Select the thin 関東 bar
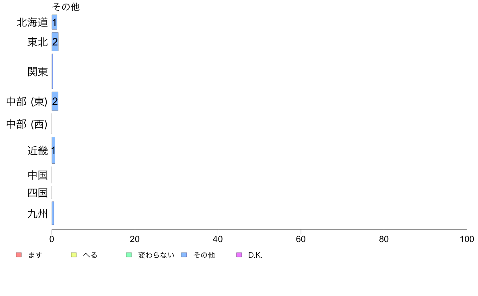 [52, 71]
